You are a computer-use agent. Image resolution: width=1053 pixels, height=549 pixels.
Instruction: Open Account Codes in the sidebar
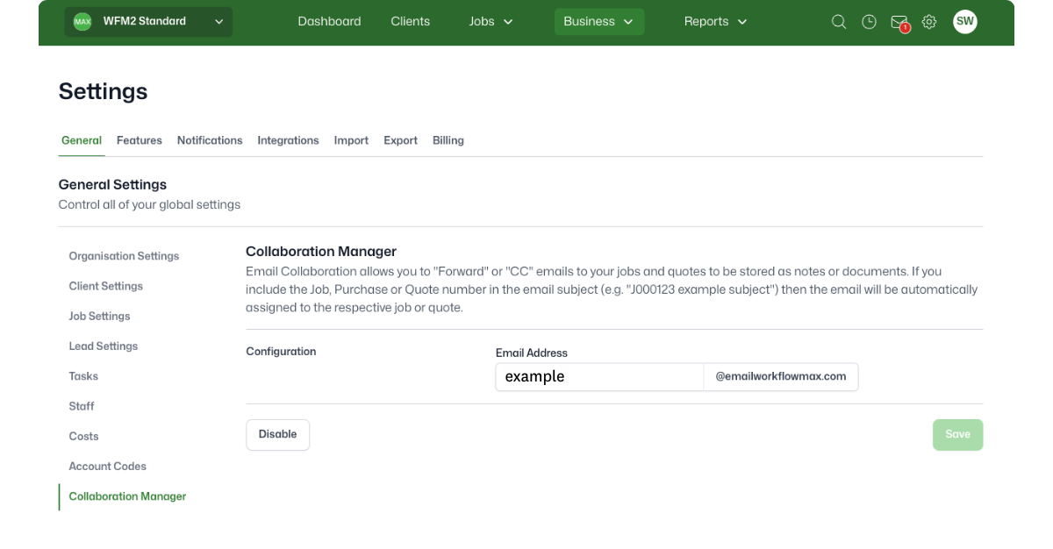(108, 467)
